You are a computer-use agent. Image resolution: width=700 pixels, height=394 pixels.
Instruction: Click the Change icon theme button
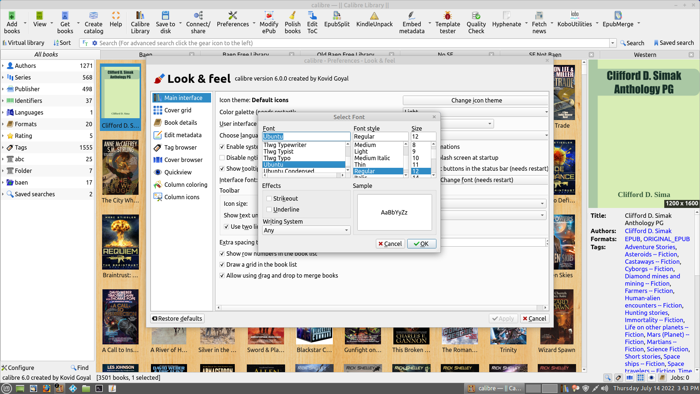[476, 100]
